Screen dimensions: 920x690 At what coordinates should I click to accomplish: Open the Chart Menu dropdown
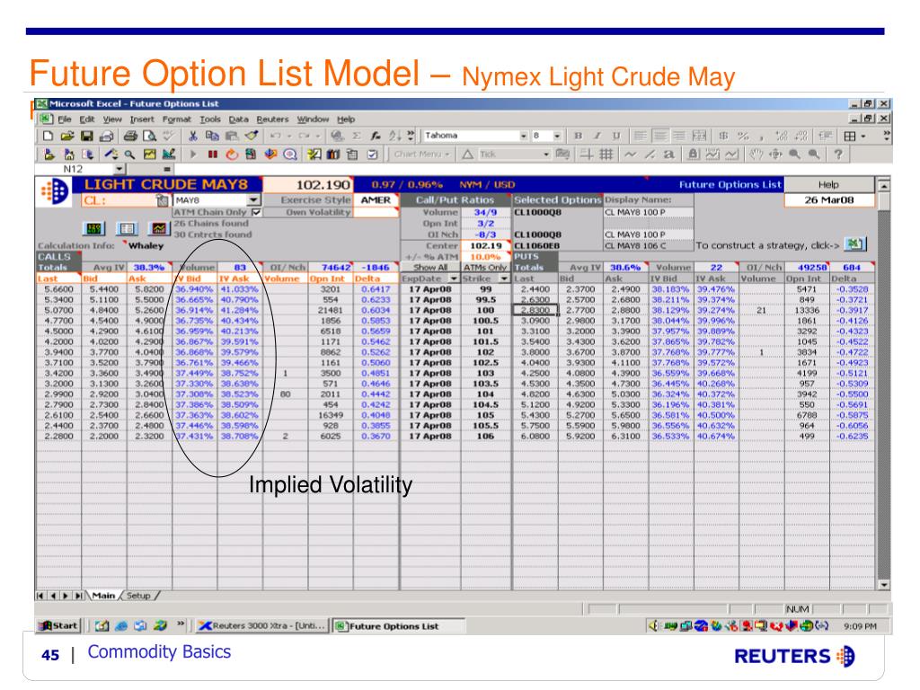tap(422, 155)
